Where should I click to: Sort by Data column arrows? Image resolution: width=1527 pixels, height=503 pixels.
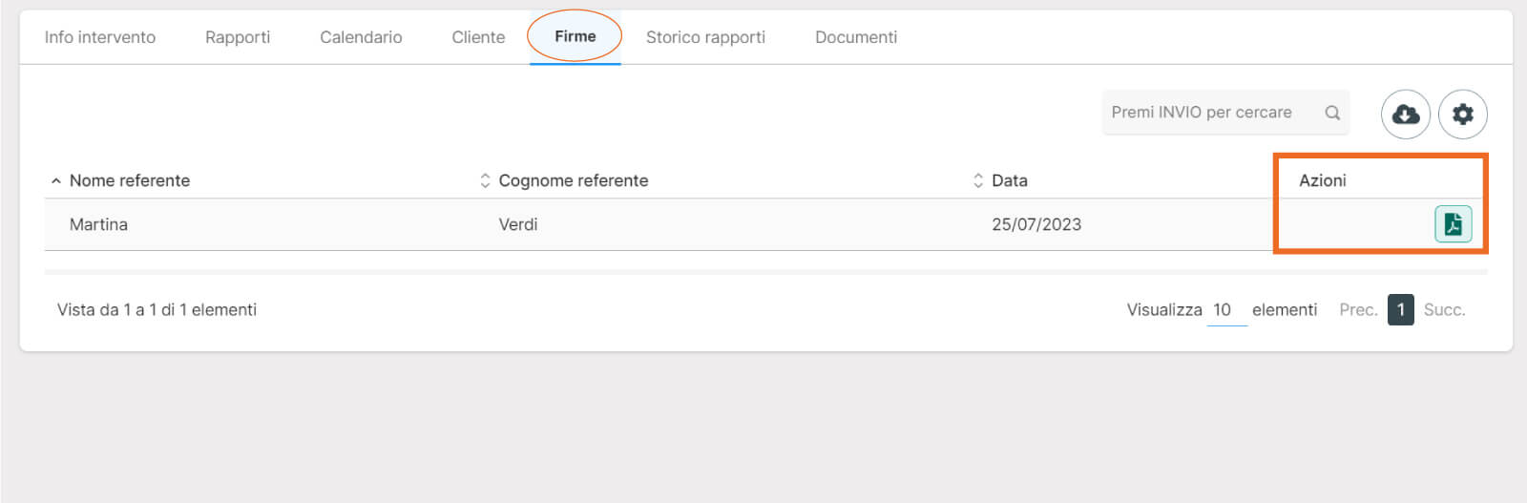(977, 180)
